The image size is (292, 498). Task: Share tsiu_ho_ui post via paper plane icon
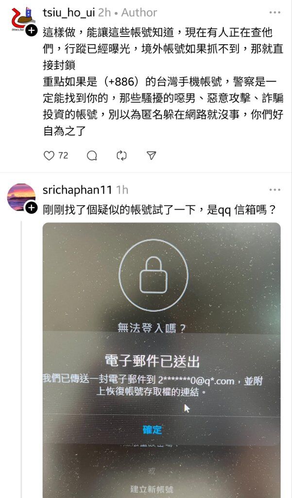(x=152, y=155)
